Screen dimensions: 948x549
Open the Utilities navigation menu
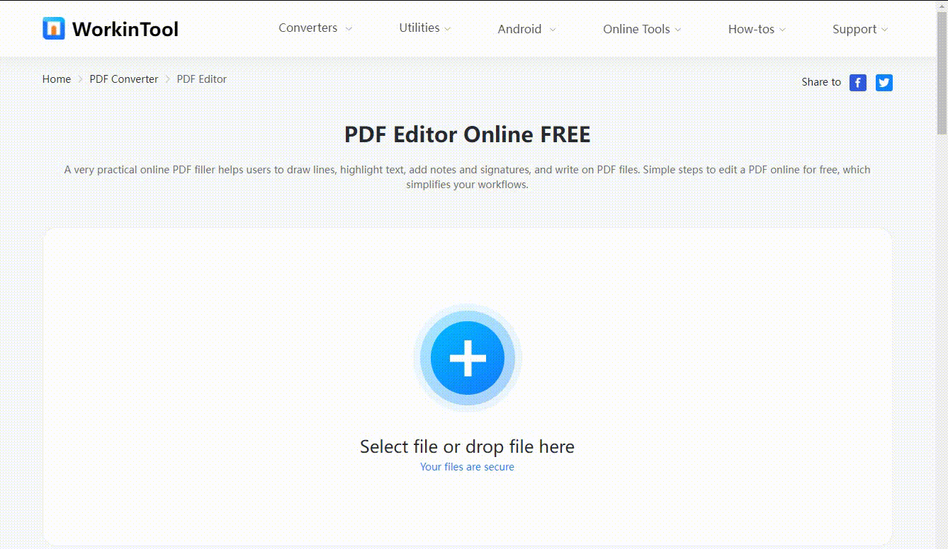point(419,28)
